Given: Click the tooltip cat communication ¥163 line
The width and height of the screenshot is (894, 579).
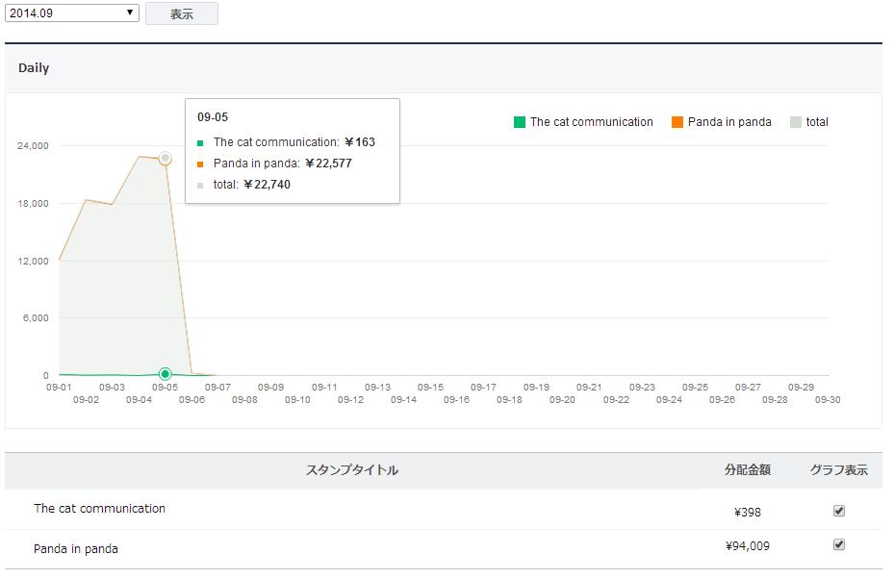Looking at the screenshot, I should click(x=286, y=142).
